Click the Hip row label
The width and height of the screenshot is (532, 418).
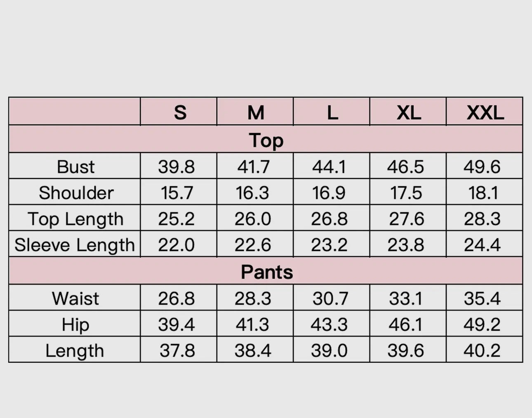point(75,324)
